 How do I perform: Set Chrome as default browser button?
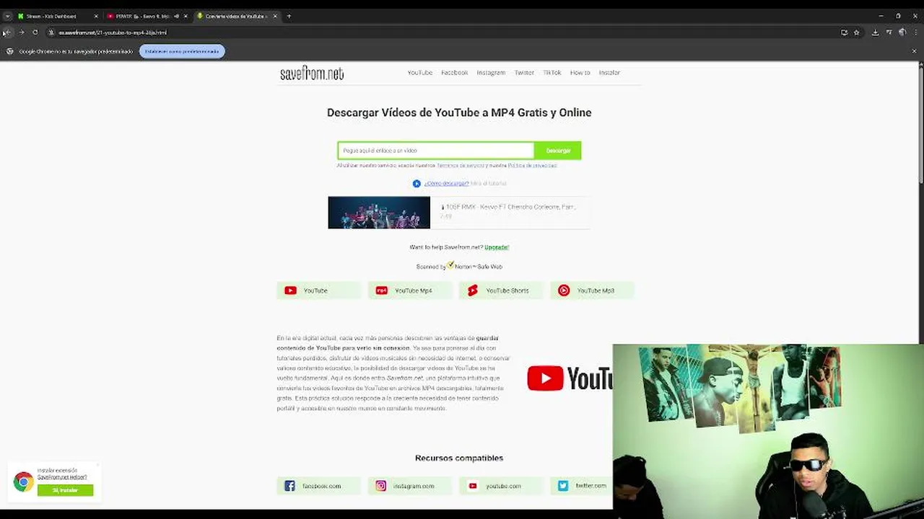(x=182, y=51)
